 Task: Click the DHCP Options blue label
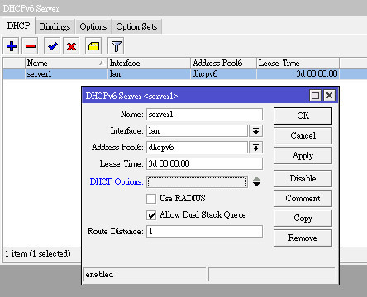tap(117, 181)
